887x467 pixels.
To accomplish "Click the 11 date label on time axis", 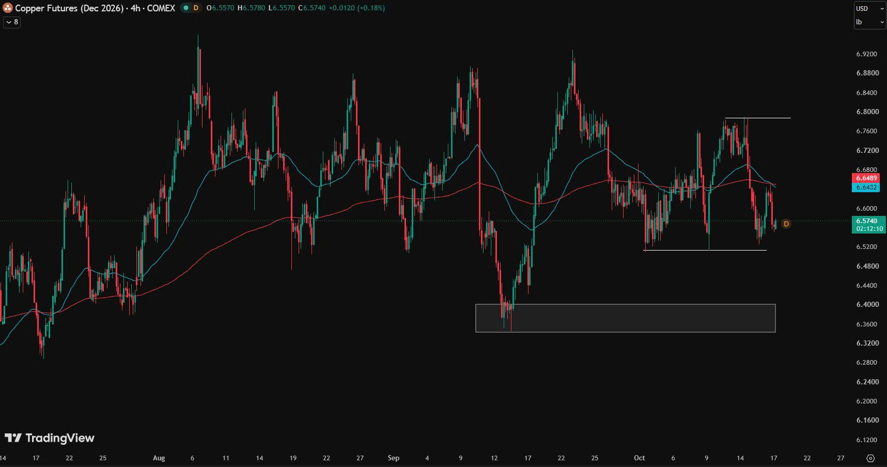I will coord(226,458).
